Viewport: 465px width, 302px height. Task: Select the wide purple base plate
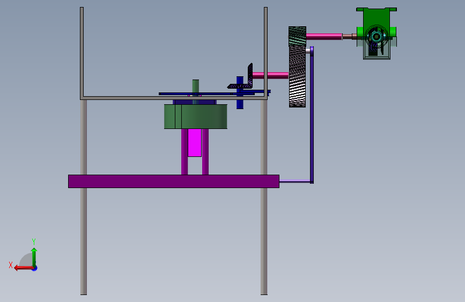pyautogui.click(x=174, y=181)
